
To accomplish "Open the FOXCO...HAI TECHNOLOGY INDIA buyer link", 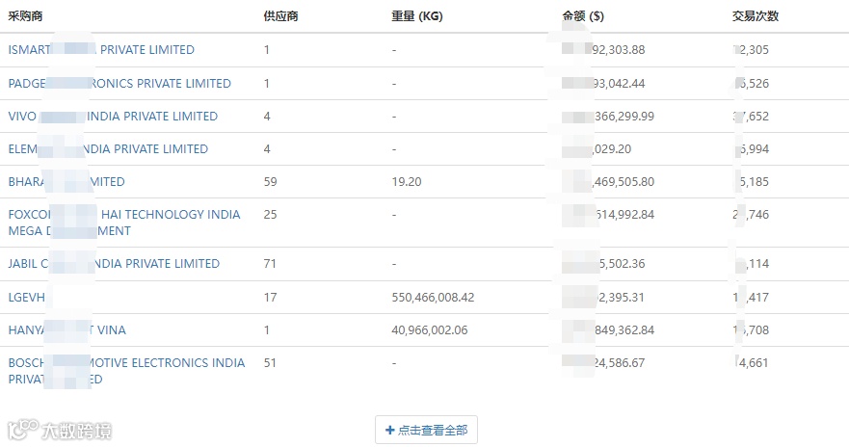I will [124, 223].
